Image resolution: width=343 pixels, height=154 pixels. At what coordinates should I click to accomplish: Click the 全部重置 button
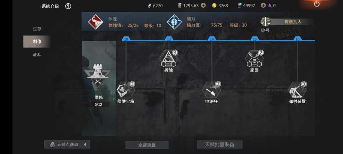147,145
